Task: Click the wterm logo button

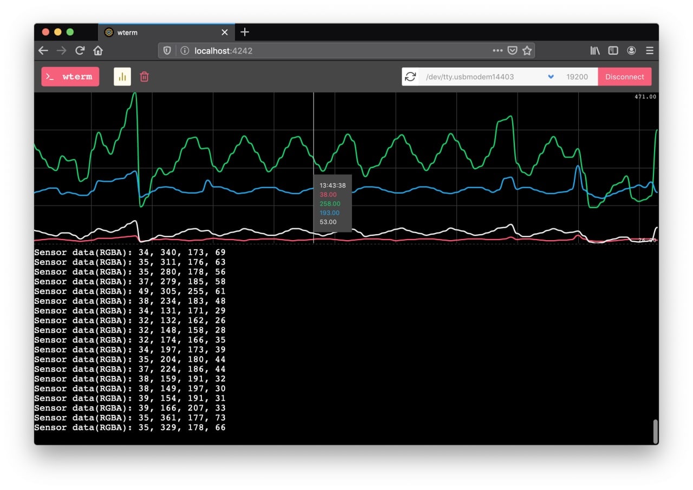Action: pyautogui.click(x=70, y=77)
